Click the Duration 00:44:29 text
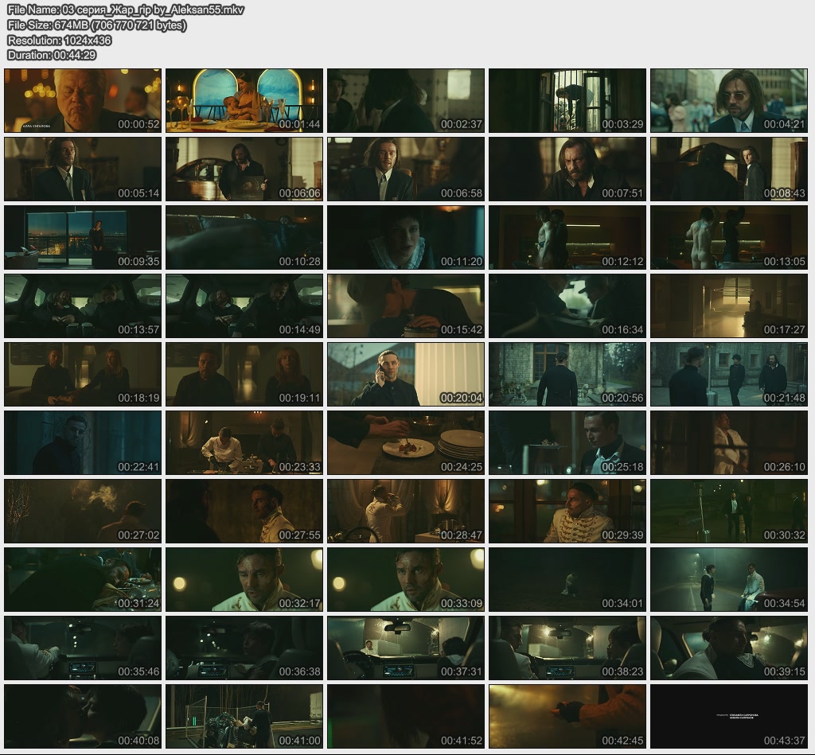Viewport: 815px width, 755px height. pyautogui.click(x=52, y=55)
